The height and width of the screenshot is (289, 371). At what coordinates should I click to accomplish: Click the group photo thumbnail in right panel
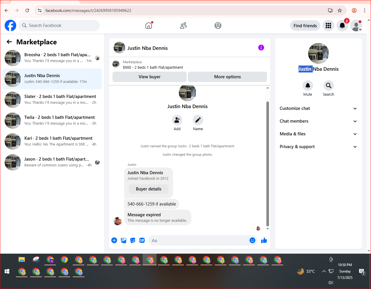(319, 53)
